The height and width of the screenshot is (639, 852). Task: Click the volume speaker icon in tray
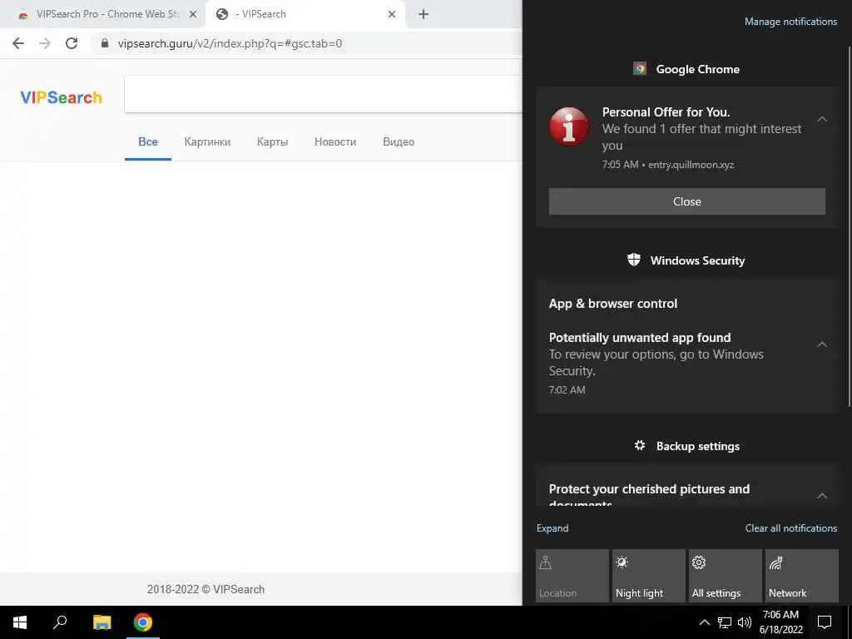point(745,622)
